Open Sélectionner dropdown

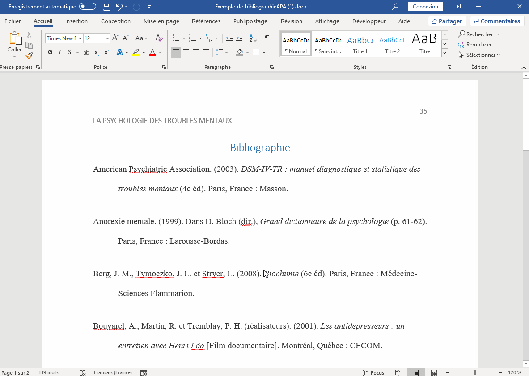[479, 55]
